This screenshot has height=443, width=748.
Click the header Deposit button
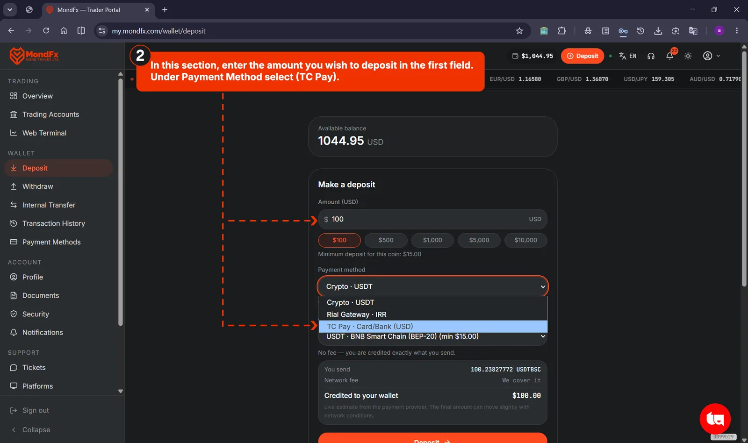(583, 56)
